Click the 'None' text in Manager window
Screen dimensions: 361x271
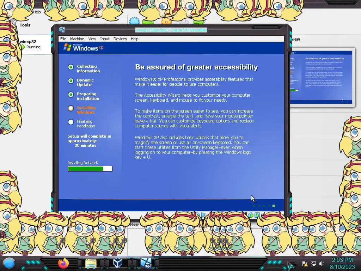[135, 225]
